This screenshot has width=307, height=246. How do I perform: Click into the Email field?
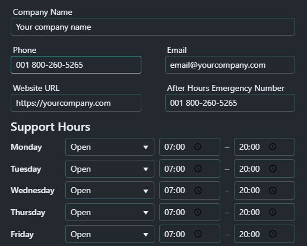tap(230, 65)
